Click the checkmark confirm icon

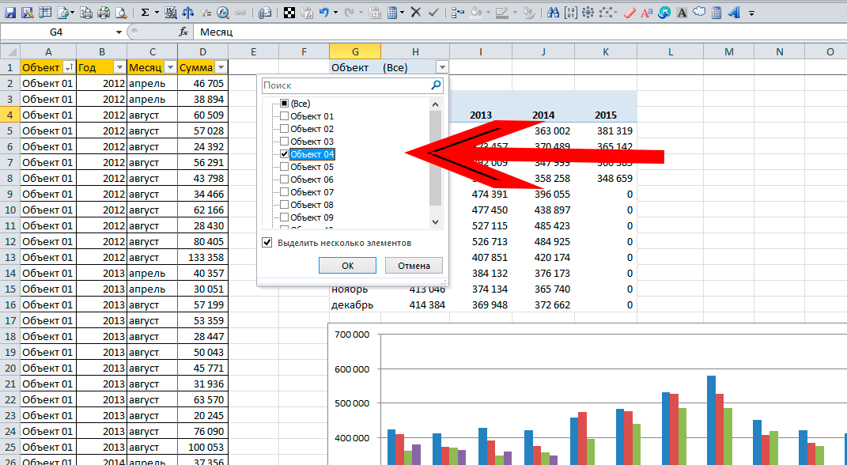pos(433,12)
